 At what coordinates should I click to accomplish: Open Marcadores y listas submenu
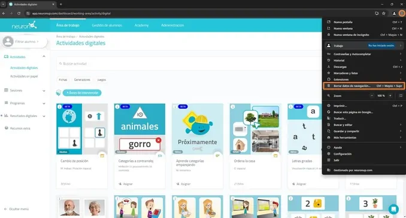pyautogui.click(x=364, y=73)
